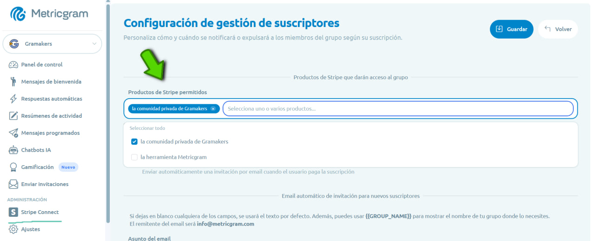596x241 pixels.
Task: Click the Panel de control gauge icon
Action: pyautogui.click(x=14, y=65)
